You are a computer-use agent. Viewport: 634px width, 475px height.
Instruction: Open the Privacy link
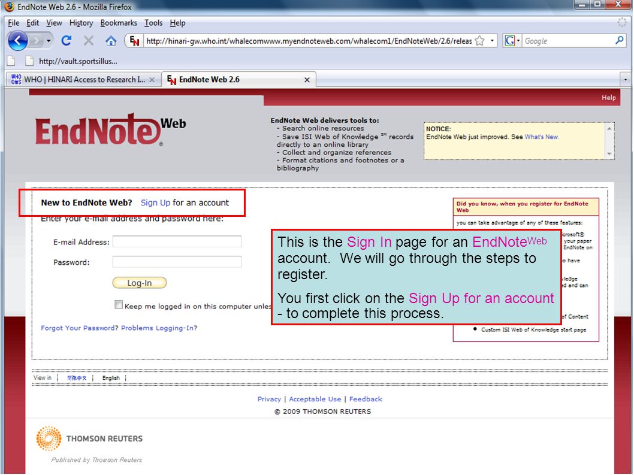(269, 400)
